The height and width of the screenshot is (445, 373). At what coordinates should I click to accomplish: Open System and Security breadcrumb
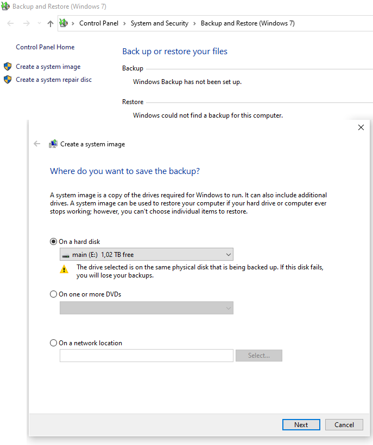[160, 23]
